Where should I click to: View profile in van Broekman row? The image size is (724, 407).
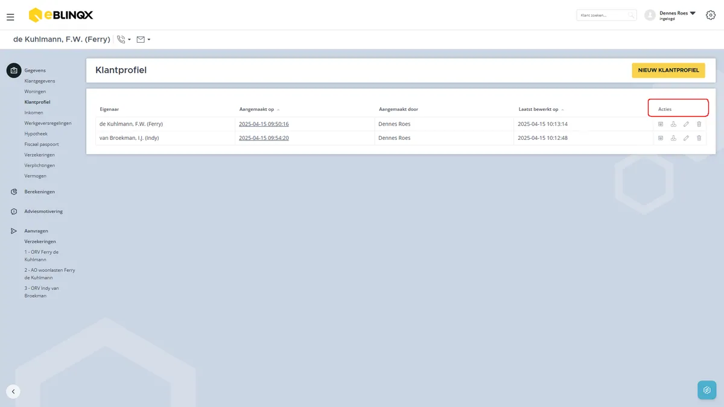coord(661,138)
